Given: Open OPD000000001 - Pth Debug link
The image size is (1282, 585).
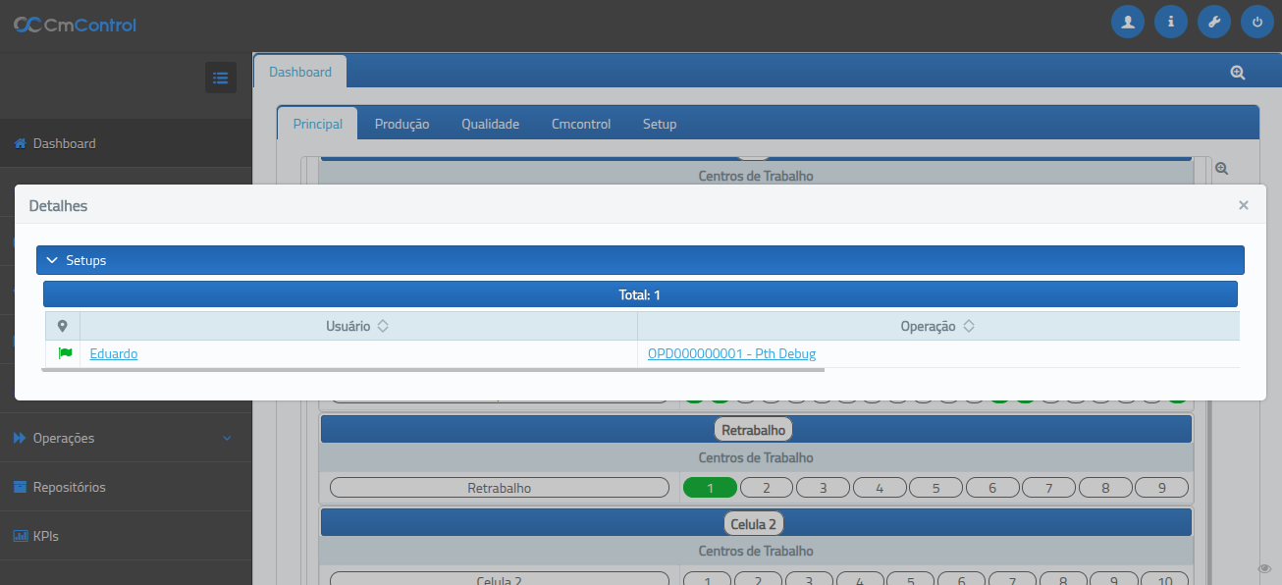Looking at the screenshot, I should pos(731,353).
